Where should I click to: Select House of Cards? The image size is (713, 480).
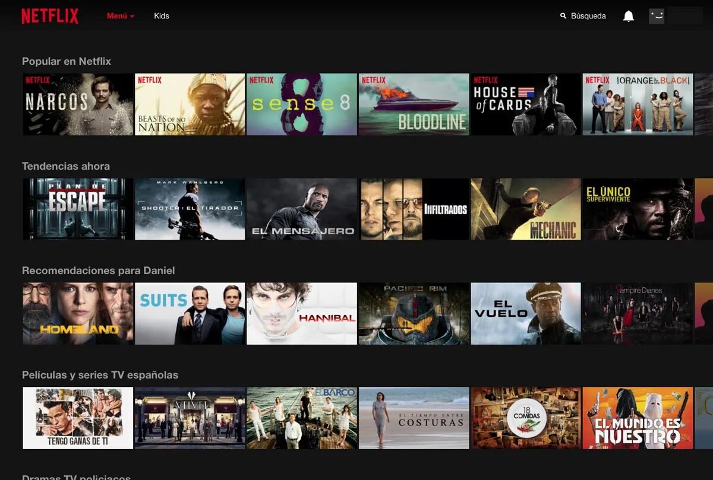[x=526, y=104]
